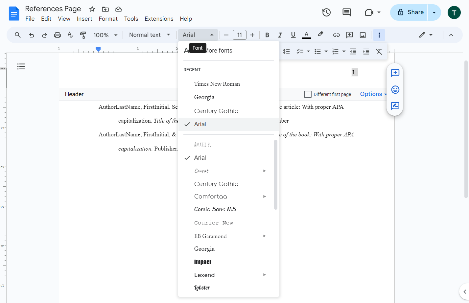Click the search magnifier icon in toolbar
The height and width of the screenshot is (303, 469).
[18, 35]
